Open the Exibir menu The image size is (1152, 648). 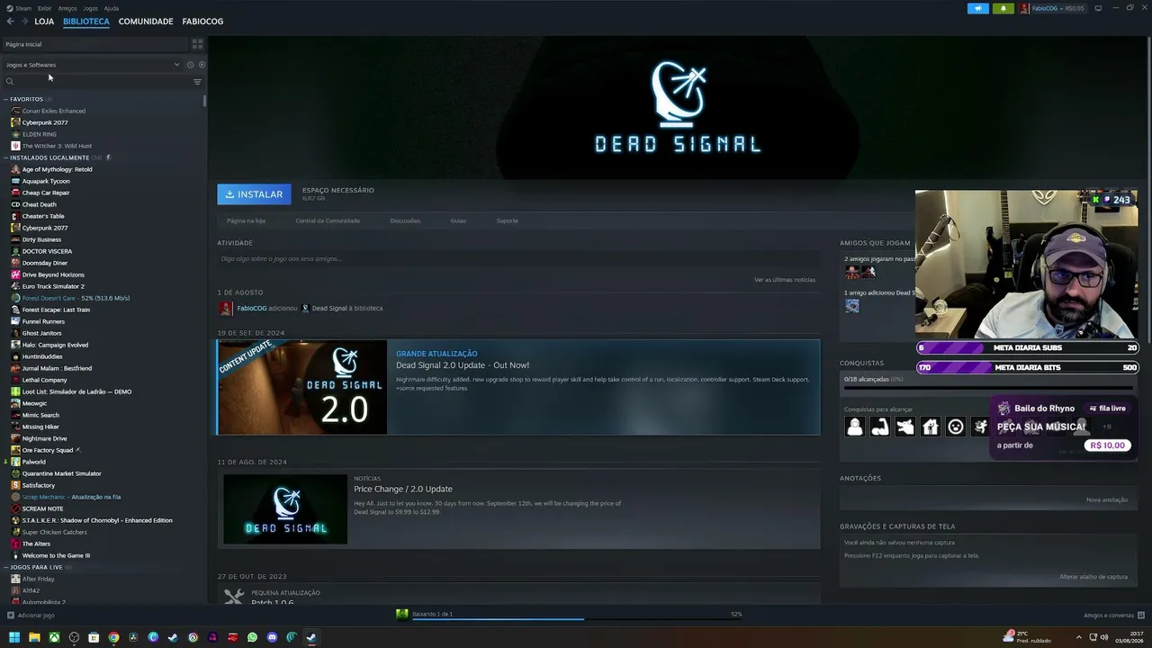pyautogui.click(x=45, y=8)
